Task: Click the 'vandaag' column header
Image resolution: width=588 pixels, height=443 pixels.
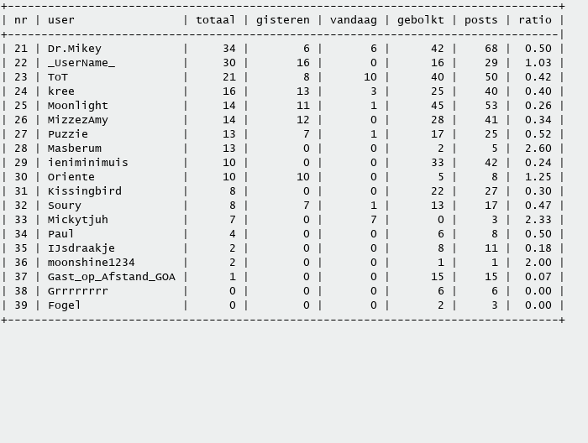Action: coord(353,20)
